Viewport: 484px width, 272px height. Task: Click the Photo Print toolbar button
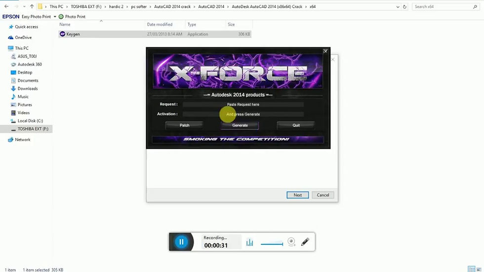pyautogui.click(x=72, y=17)
